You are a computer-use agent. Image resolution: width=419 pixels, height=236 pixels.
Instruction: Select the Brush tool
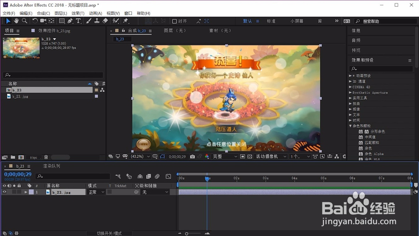point(89,21)
